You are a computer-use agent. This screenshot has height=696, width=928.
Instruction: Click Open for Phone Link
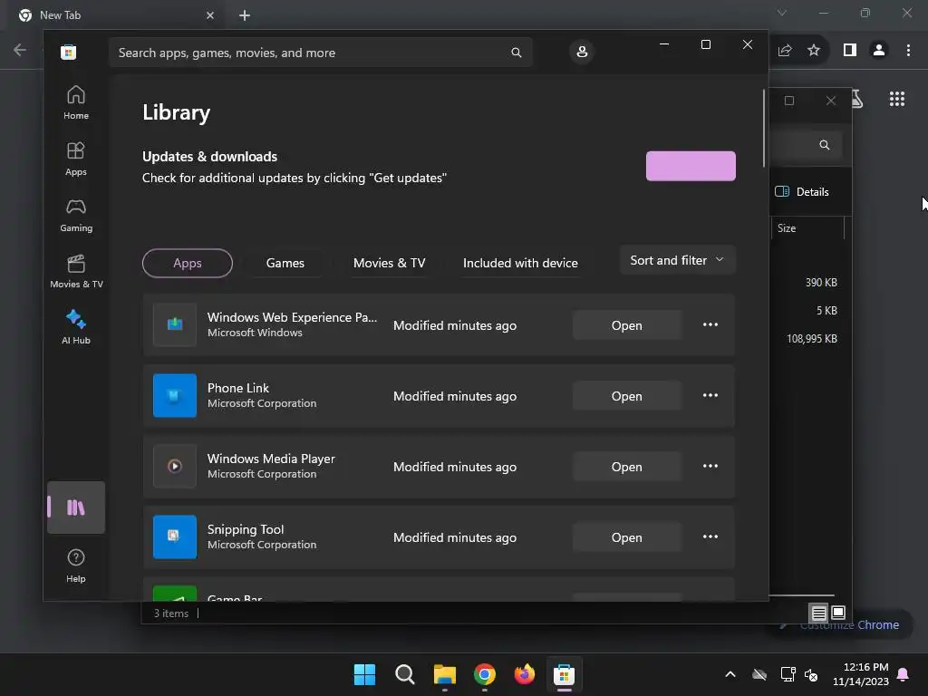(x=627, y=395)
